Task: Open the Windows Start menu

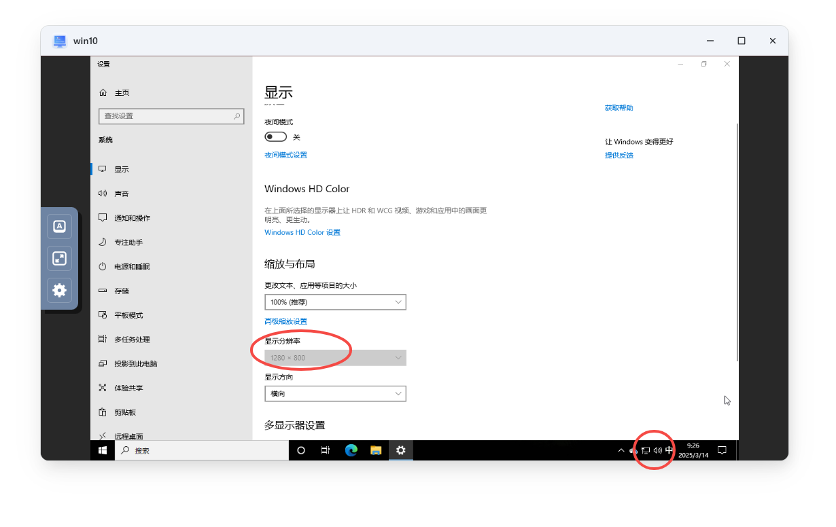Action: tap(103, 450)
